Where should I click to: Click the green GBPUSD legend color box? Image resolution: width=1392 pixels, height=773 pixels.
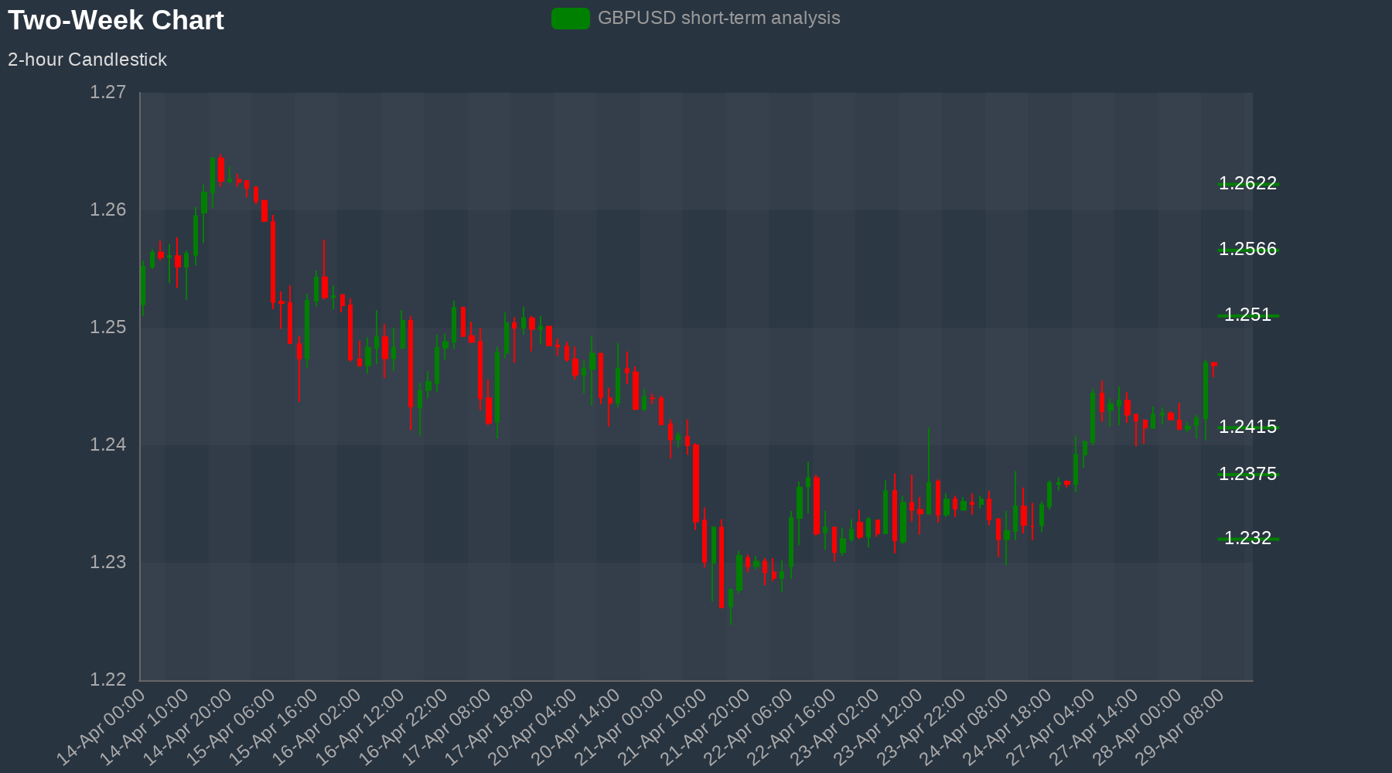[570, 19]
